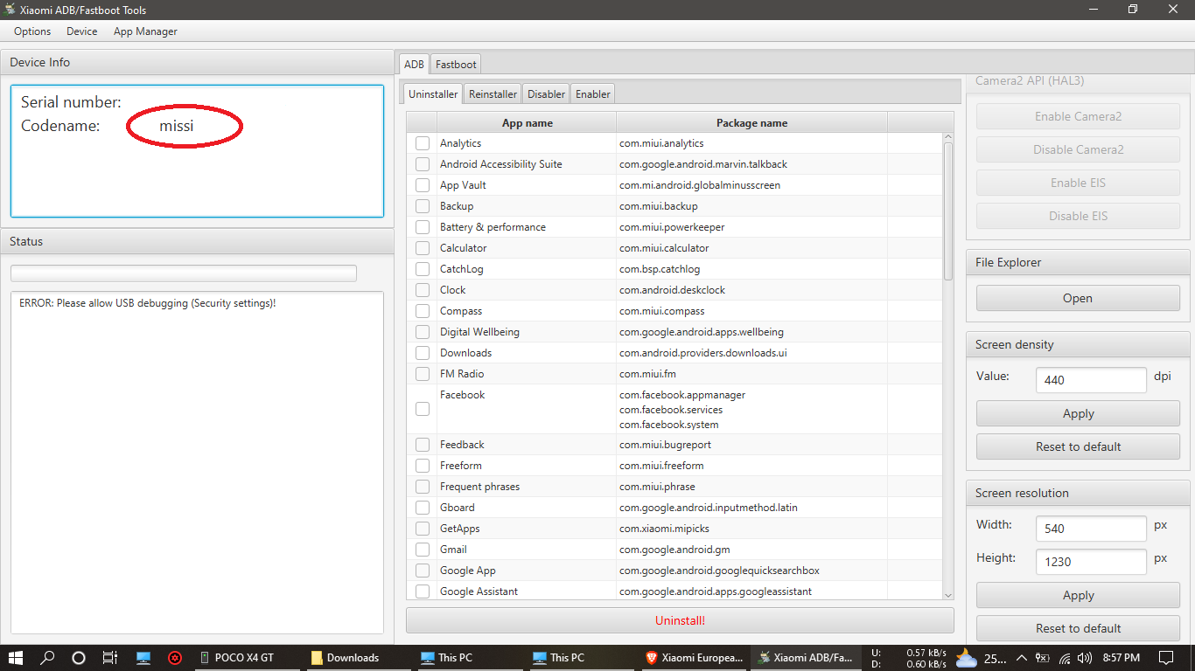This screenshot has height=671, width=1195.
Task: Check the Calculator checkbox
Action: pos(423,248)
